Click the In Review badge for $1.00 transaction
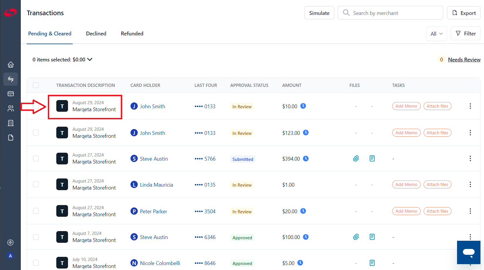Screen dimensions: 484x270 [242, 185]
